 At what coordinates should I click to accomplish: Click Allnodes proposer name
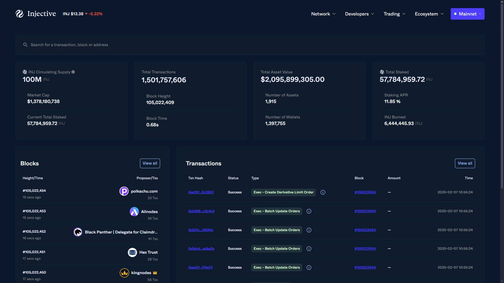(149, 212)
